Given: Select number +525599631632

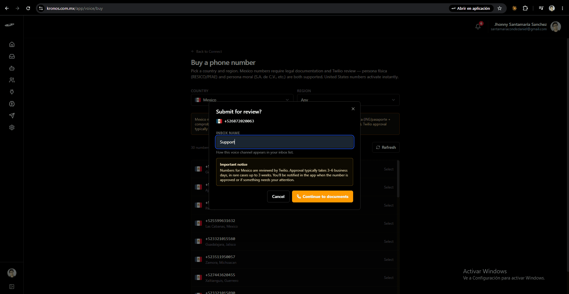Looking at the screenshot, I should (x=389, y=223).
